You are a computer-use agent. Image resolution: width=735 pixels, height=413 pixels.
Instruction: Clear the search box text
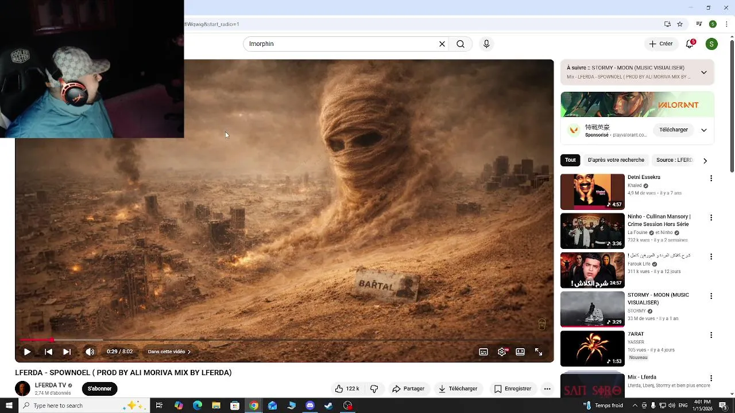point(442,44)
